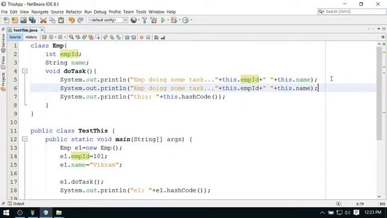Screen dimensions: 387x218
Task: Open the Run Project dropdown arrow
Action: [168, 20]
